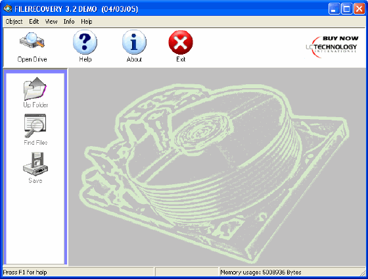368x279 pixels.
Task: Open the Help menu in menu bar
Action: 86,22
